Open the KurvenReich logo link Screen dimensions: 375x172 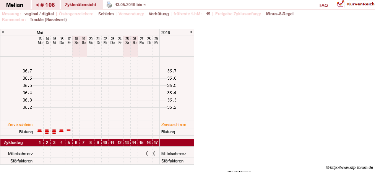coord(356,4)
